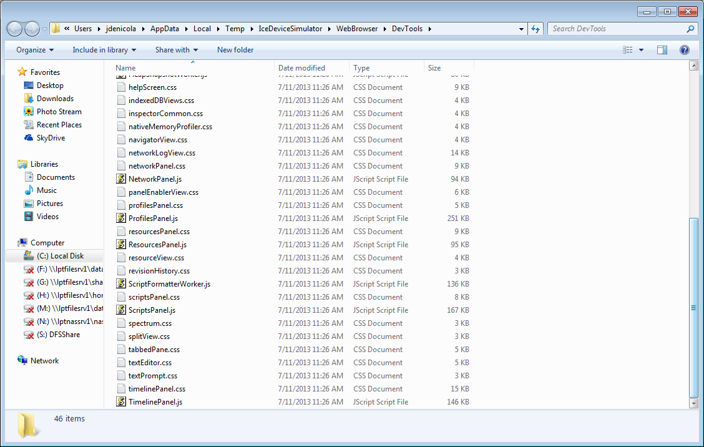Click the vertical scrollbar down arrow

pos(693,403)
